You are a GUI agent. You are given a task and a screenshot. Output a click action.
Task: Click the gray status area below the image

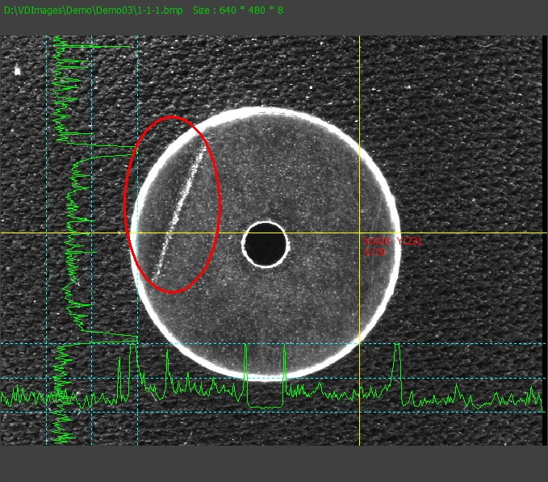coord(274,463)
